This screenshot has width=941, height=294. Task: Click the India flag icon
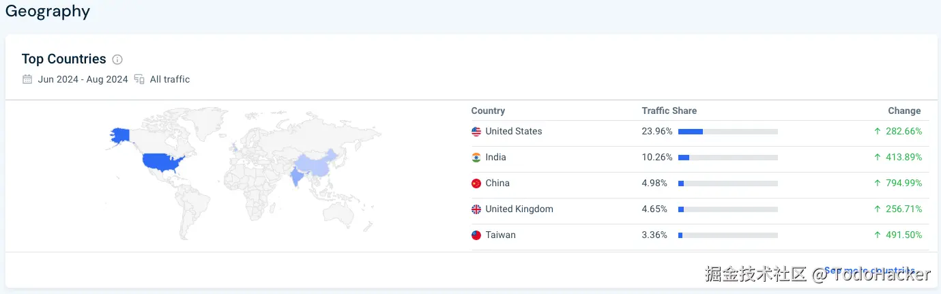(476, 158)
